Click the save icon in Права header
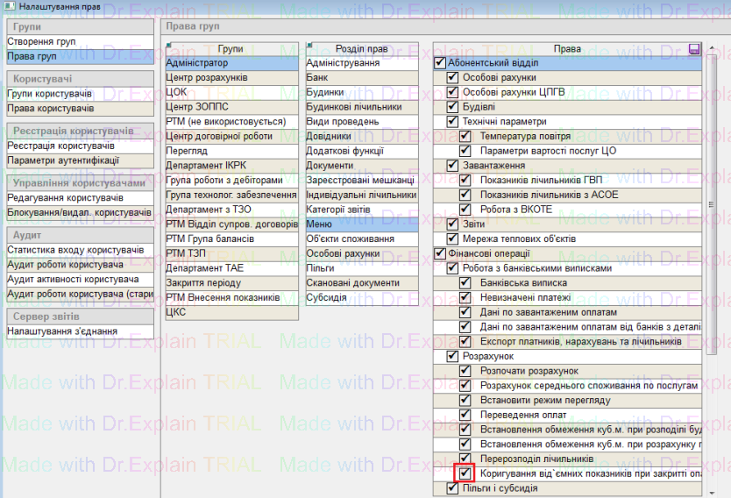731x498 pixels. click(x=695, y=49)
